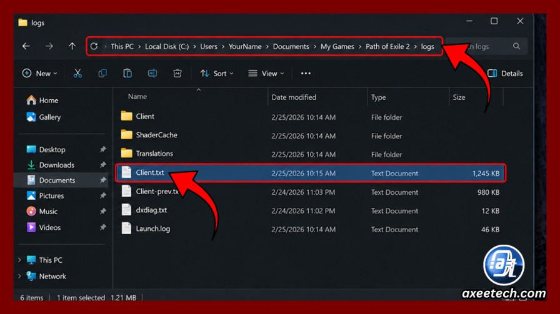The height and width of the screenshot is (314, 560).
Task: Click Users breadcrumb in path
Action: pos(209,46)
